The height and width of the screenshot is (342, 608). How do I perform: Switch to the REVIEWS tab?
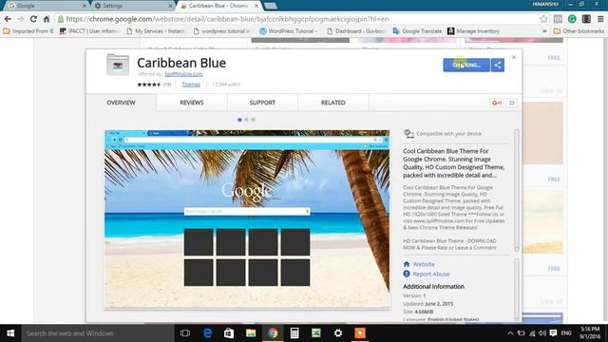[192, 103]
